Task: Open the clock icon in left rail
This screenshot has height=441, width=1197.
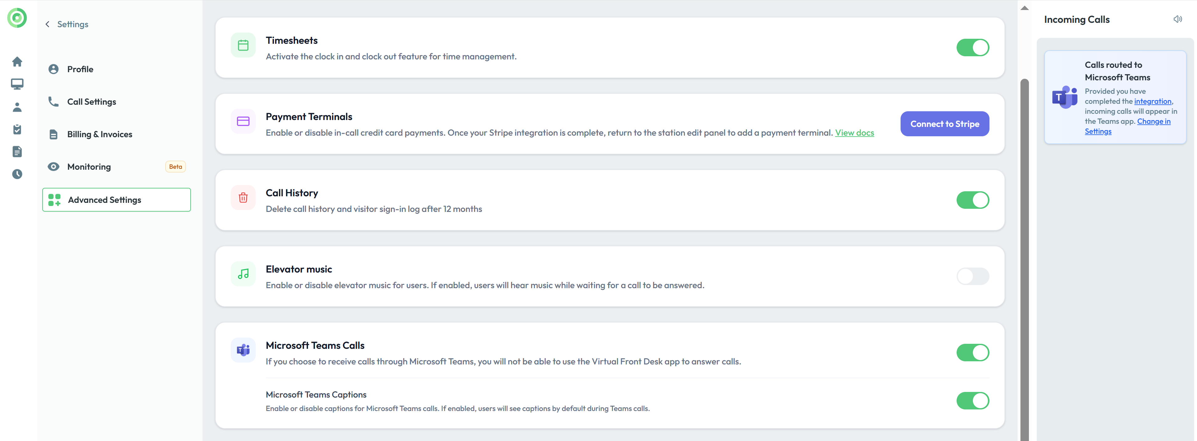Action: click(x=17, y=174)
